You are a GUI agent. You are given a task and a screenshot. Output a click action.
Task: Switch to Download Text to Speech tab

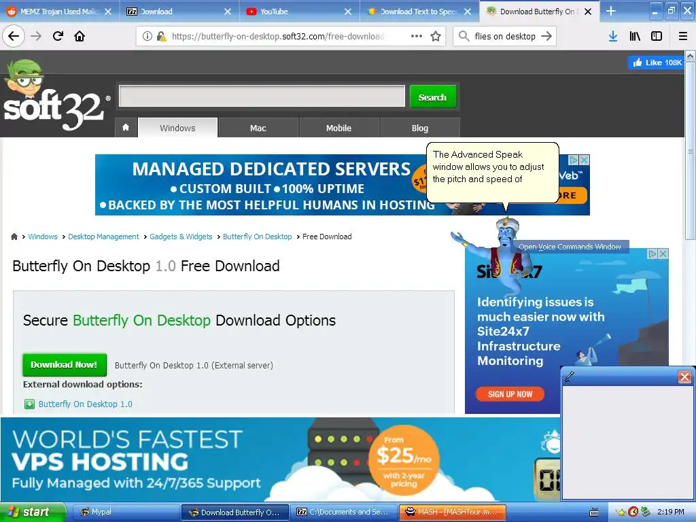point(418,12)
